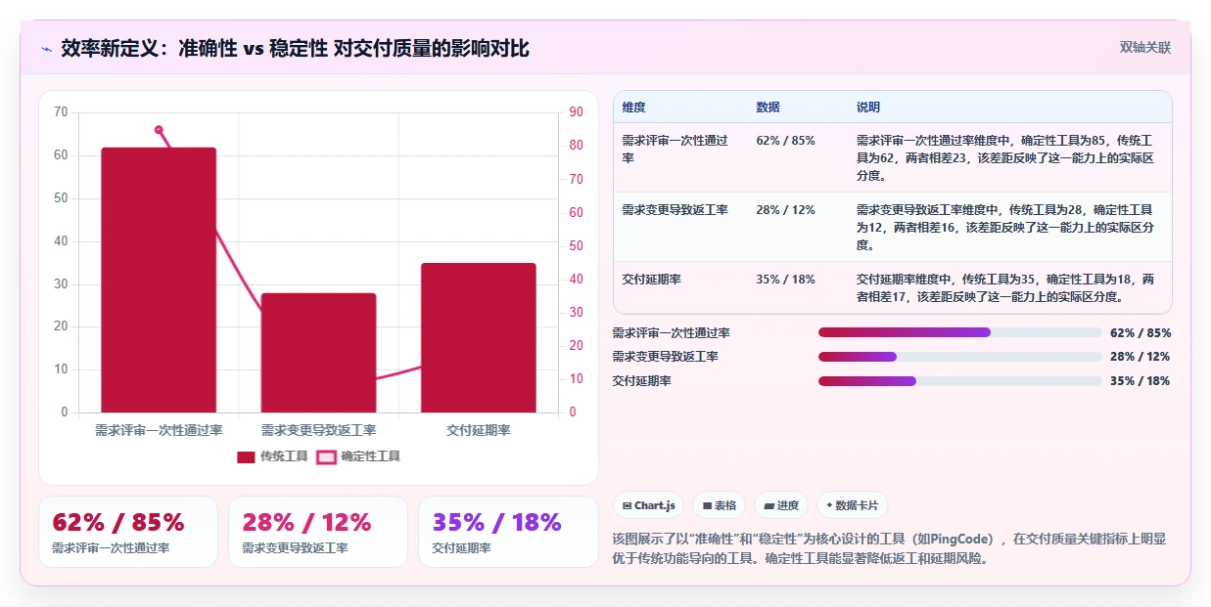Click the chart title heading text
This screenshot has height=607, width=1211.
(x=295, y=48)
